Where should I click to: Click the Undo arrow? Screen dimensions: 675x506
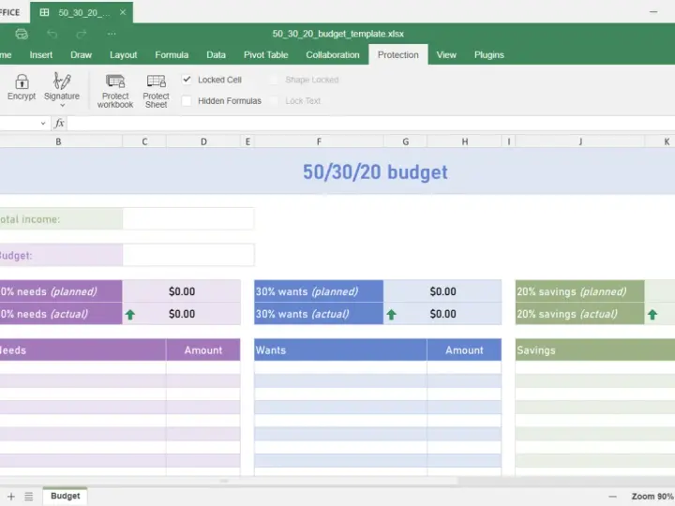(x=52, y=34)
